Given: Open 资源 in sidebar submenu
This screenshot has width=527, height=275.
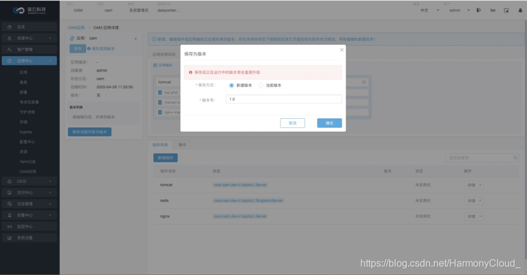Looking at the screenshot, I should pos(23,152).
